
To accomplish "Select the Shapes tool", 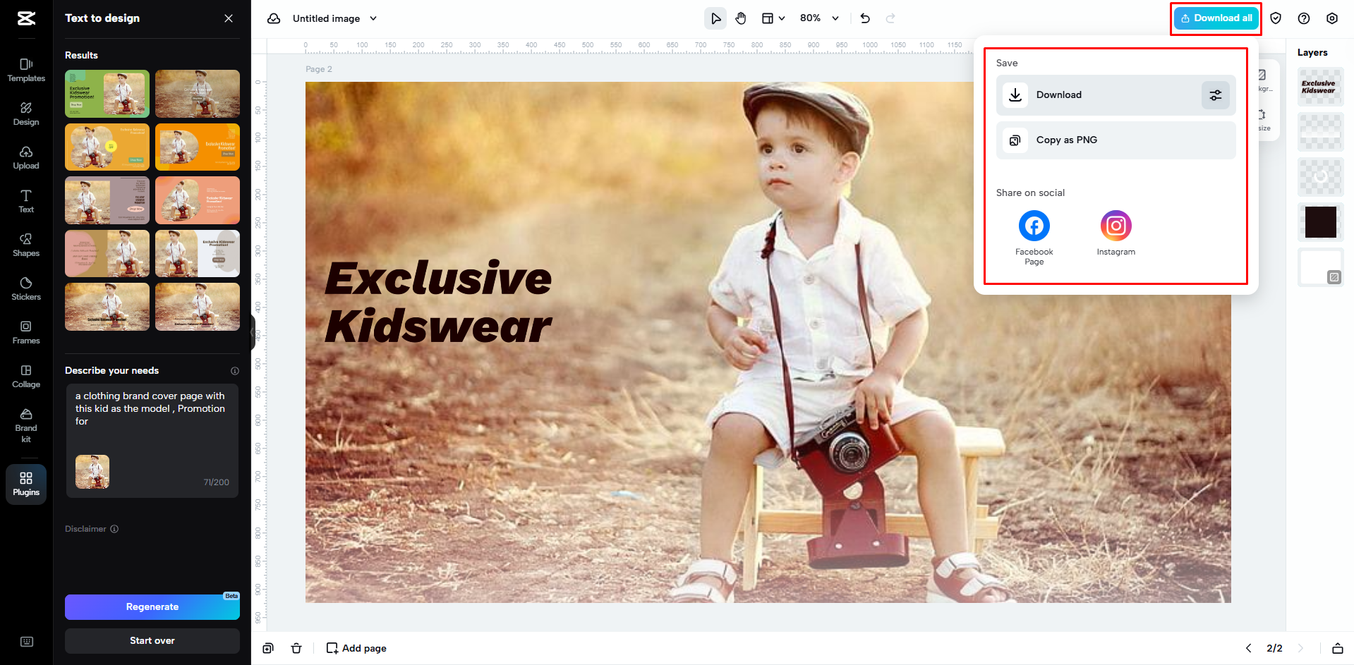I will point(25,245).
